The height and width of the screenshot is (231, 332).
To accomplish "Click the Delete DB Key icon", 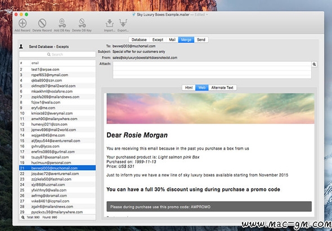I will coord(82,23).
